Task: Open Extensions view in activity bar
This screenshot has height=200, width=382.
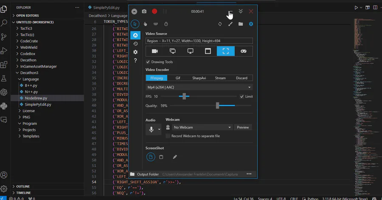Action: pyautogui.click(x=4, y=65)
